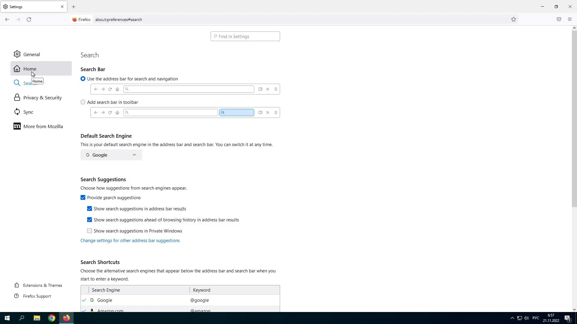
Task: Open File Explorer from the taskbar
Action: click(x=37, y=318)
